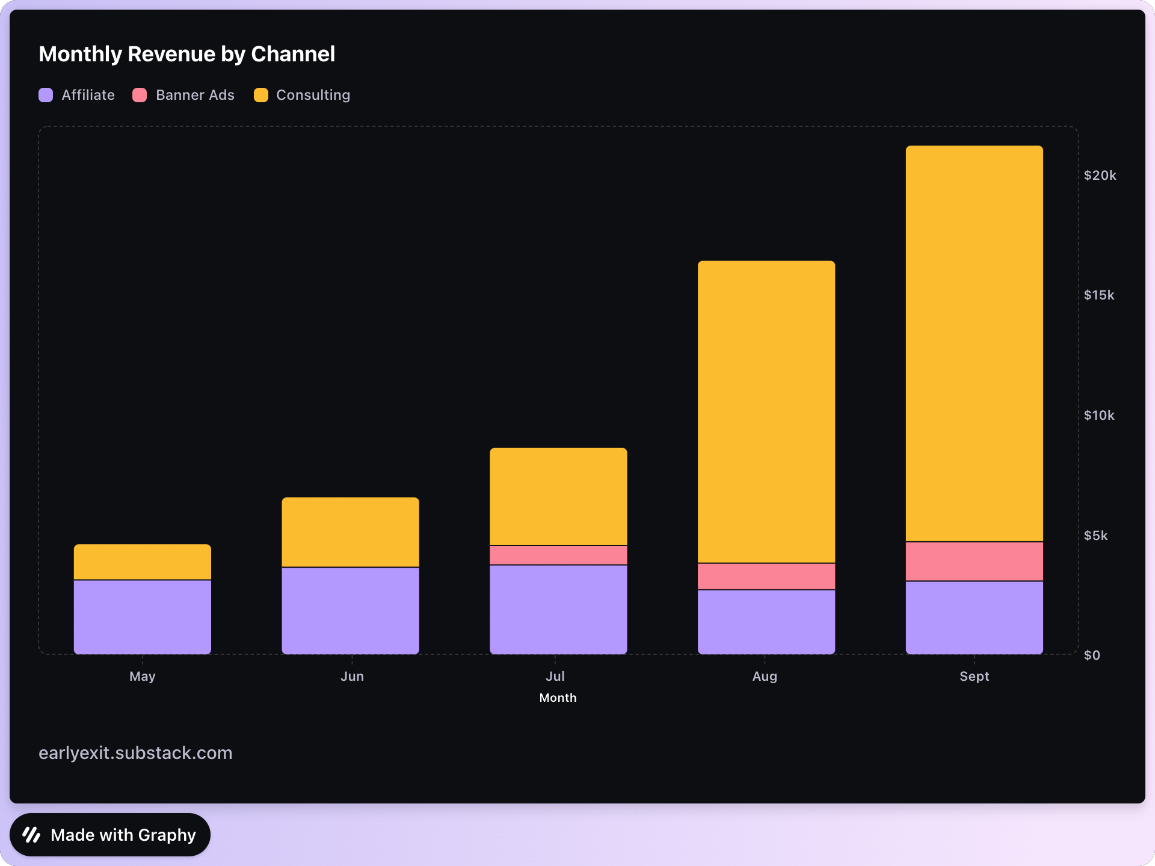Click the $20k y-axis label
Screen dimensions: 1155x866
coord(1099,176)
